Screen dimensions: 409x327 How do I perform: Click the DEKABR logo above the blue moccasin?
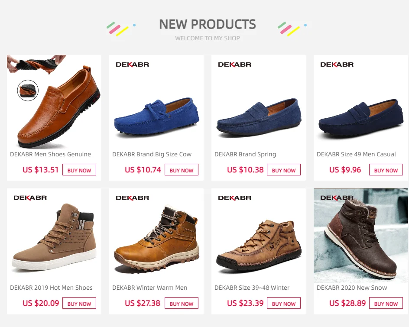(132, 65)
